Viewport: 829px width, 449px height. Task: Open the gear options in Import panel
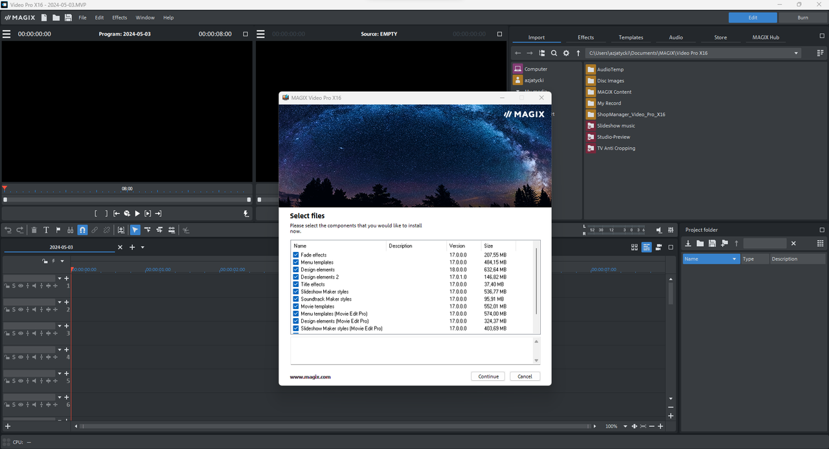coord(566,53)
